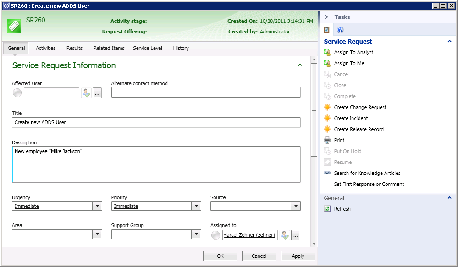This screenshot has width=458, height=267.
Task: Click into the Title text field
Action: 156,122
